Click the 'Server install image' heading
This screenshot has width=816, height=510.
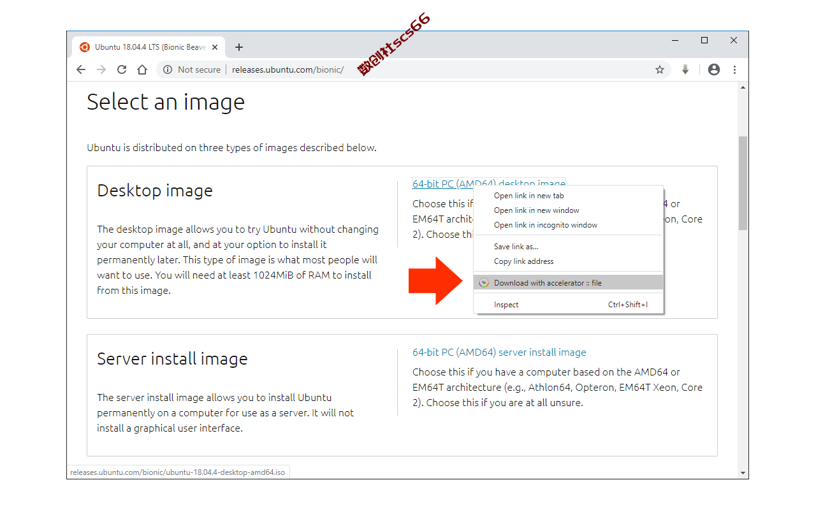pyautogui.click(x=172, y=359)
